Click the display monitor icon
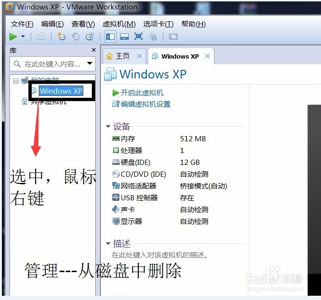This screenshot has height=300, width=321. pyautogui.click(x=116, y=221)
